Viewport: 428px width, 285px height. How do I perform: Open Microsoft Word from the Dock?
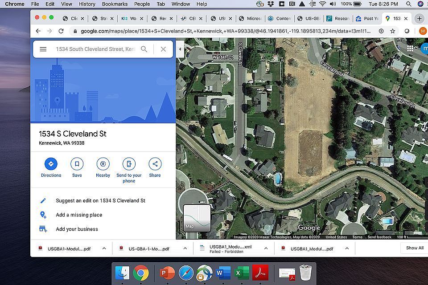pyautogui.click(x=223, y=273)
